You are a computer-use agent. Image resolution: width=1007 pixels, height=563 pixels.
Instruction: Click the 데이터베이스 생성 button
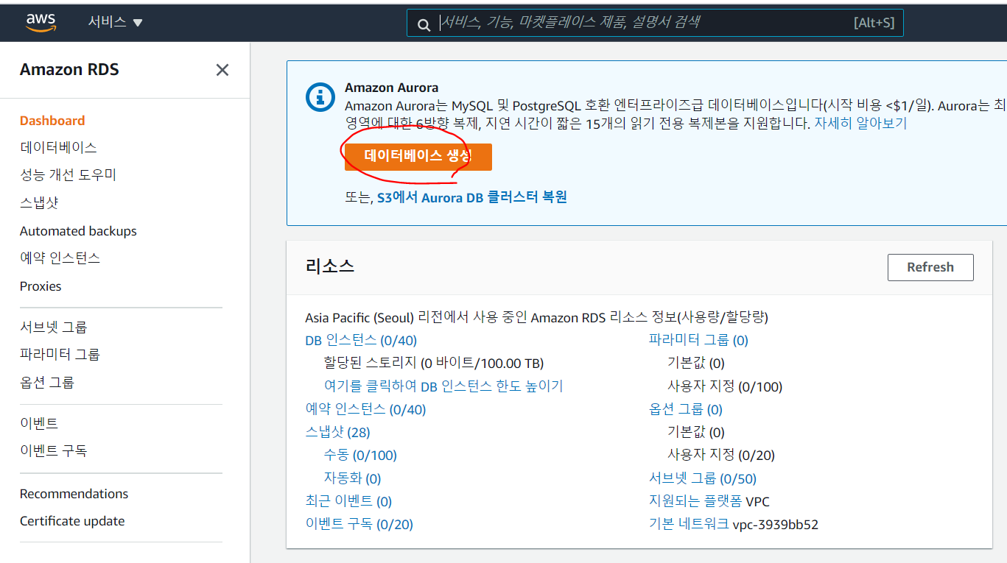[x=418, y=156]
